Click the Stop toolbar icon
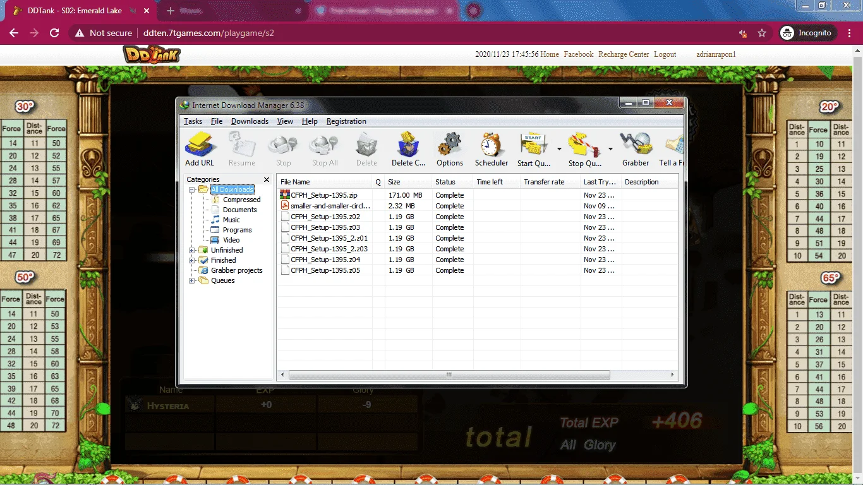Image resolution: width=863 pixels, height=485 pixels. pos(284,150)
